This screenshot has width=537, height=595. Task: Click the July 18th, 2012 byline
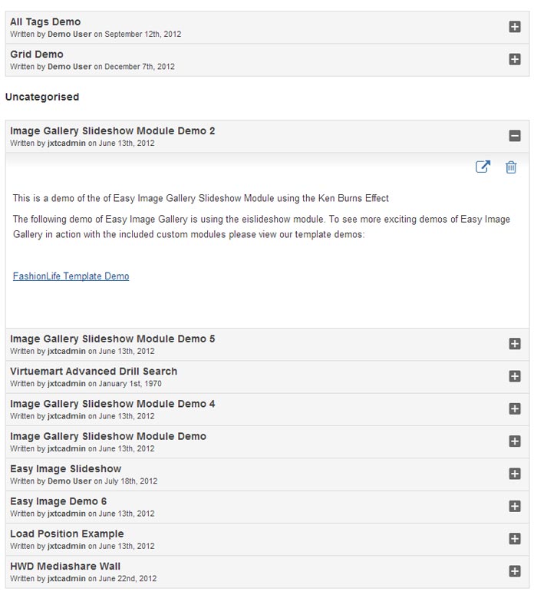(84, 481)
